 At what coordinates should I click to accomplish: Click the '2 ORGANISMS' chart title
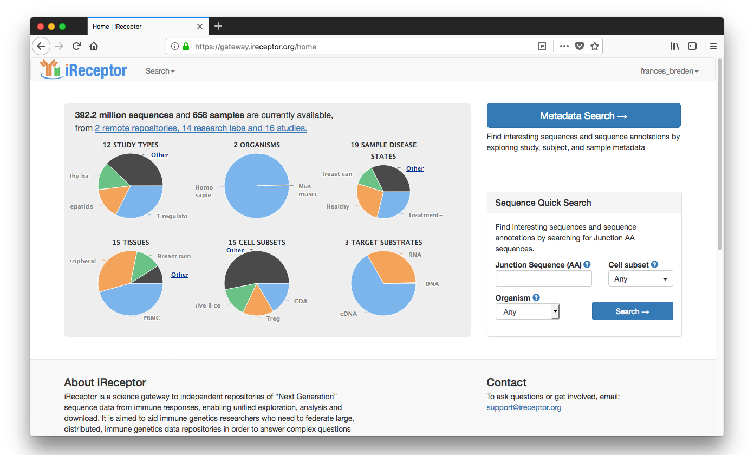click(x=257, y=145)
